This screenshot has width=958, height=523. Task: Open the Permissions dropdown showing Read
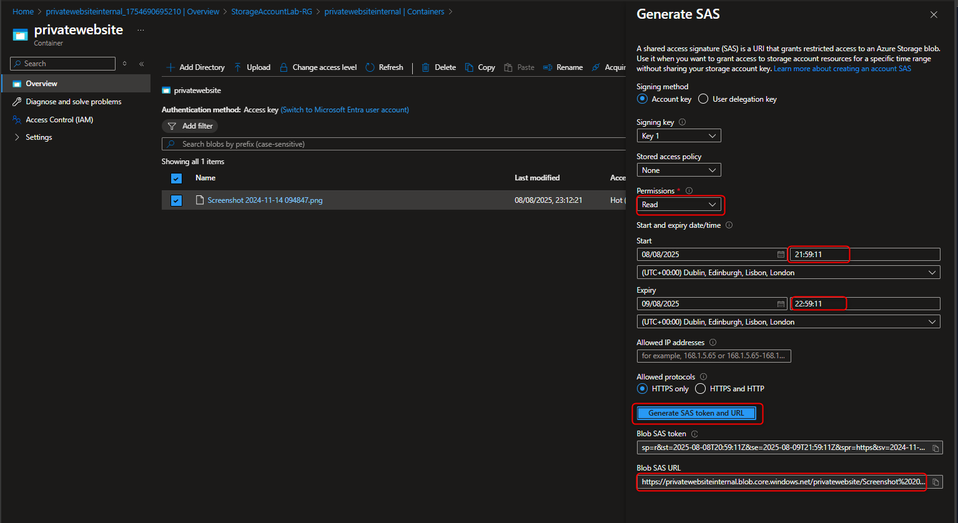coord(679,205)
